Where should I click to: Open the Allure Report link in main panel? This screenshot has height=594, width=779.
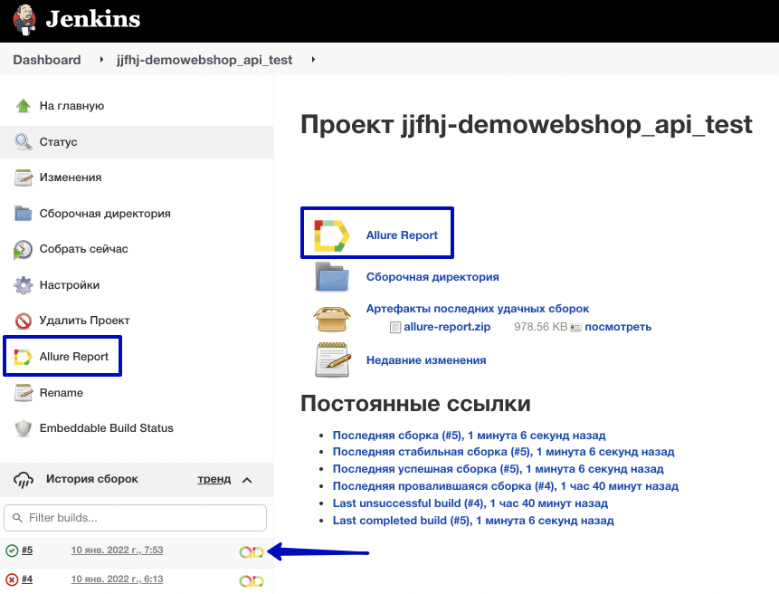402,235
